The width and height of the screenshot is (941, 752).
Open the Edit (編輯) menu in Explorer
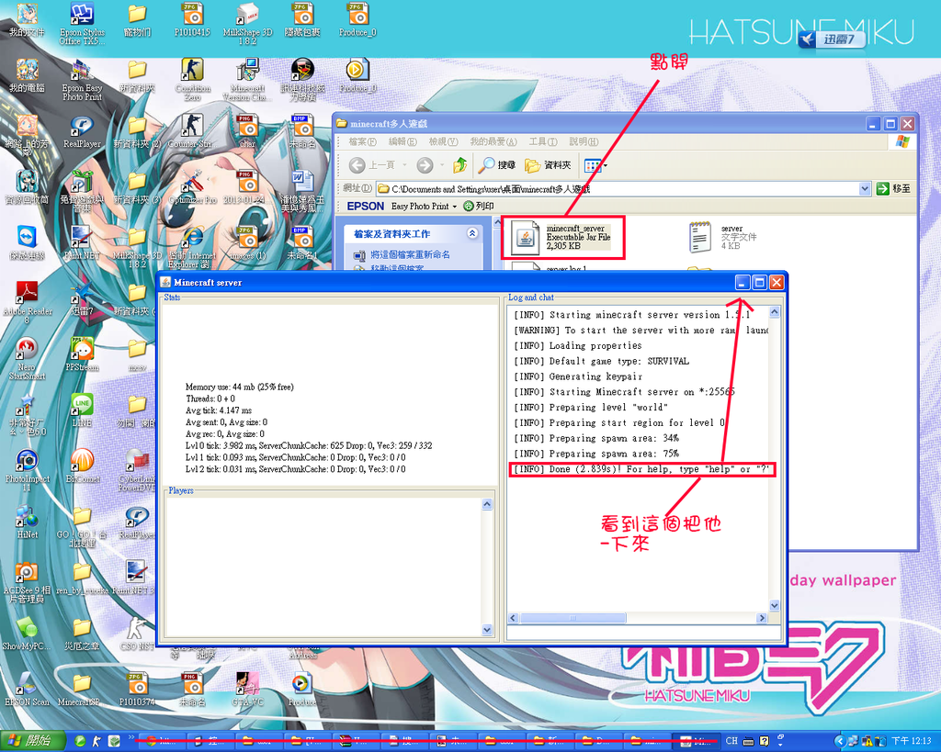click(402, 141)
